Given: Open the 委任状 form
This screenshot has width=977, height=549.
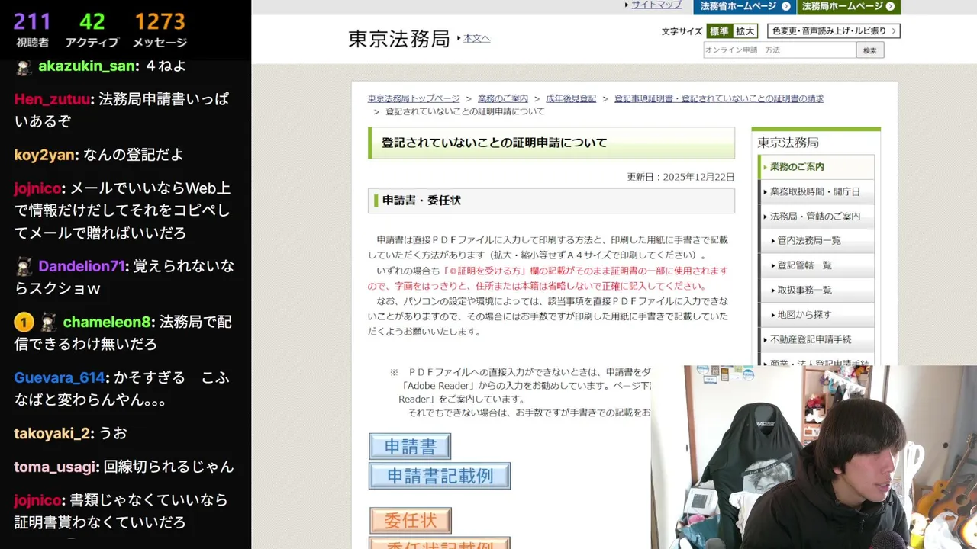Looking at the screenshot, I should click(411, 521).
